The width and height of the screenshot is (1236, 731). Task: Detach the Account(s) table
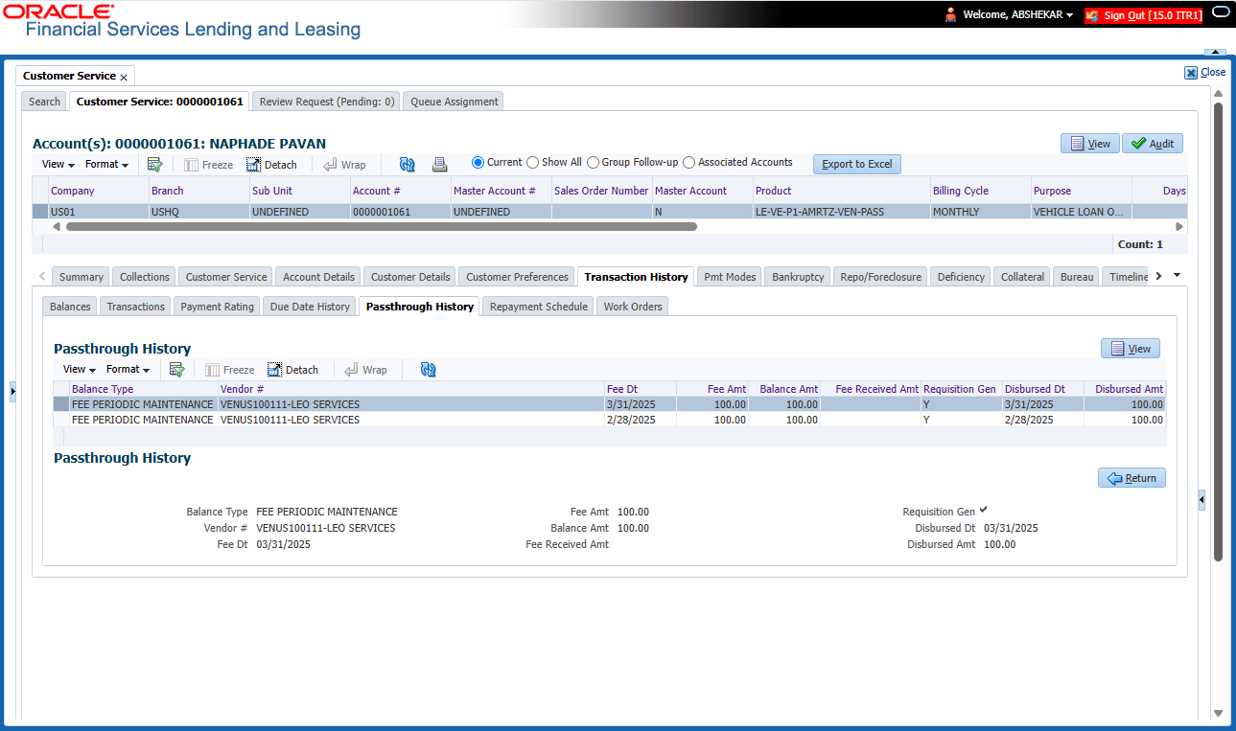271,165
